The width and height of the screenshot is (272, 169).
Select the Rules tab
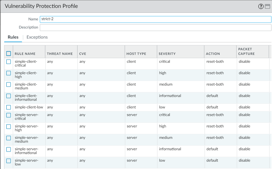[x=13, y=37]
